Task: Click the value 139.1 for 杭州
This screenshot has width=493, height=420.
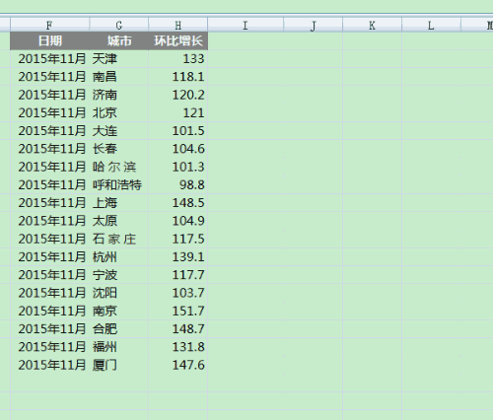Action: [177, 257]
